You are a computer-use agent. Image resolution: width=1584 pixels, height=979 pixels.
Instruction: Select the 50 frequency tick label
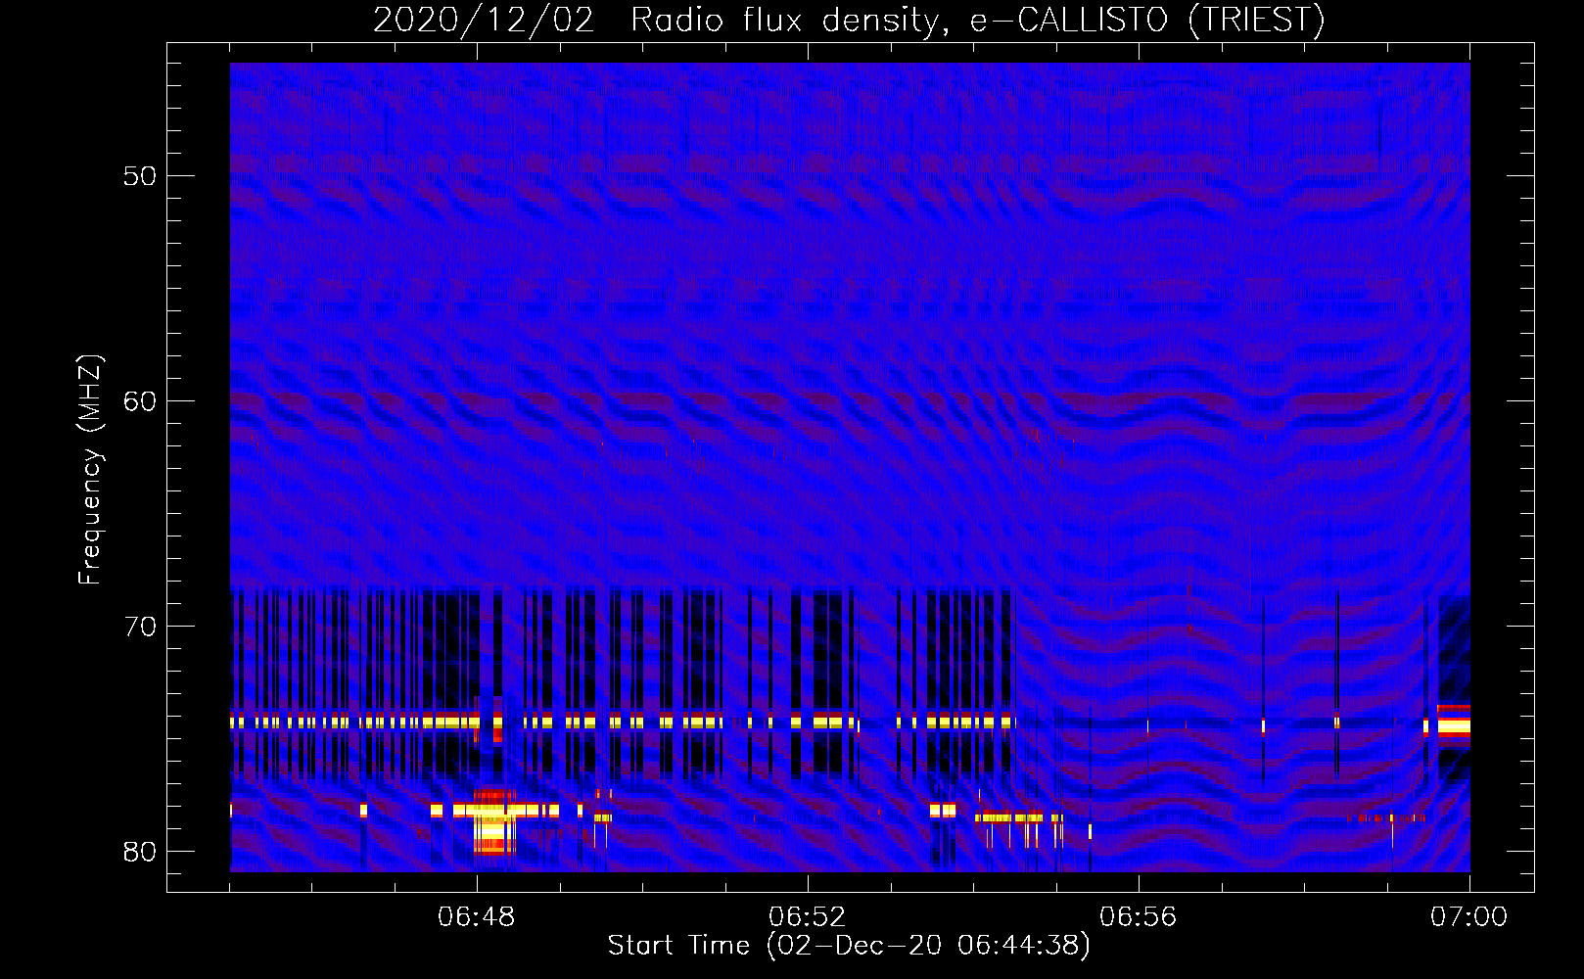click(140, 176)
